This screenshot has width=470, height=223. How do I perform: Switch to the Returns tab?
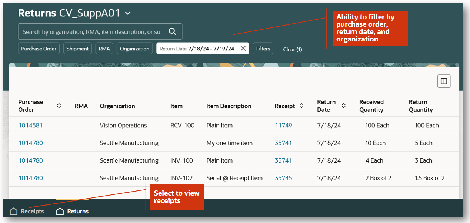coord(73,211)
